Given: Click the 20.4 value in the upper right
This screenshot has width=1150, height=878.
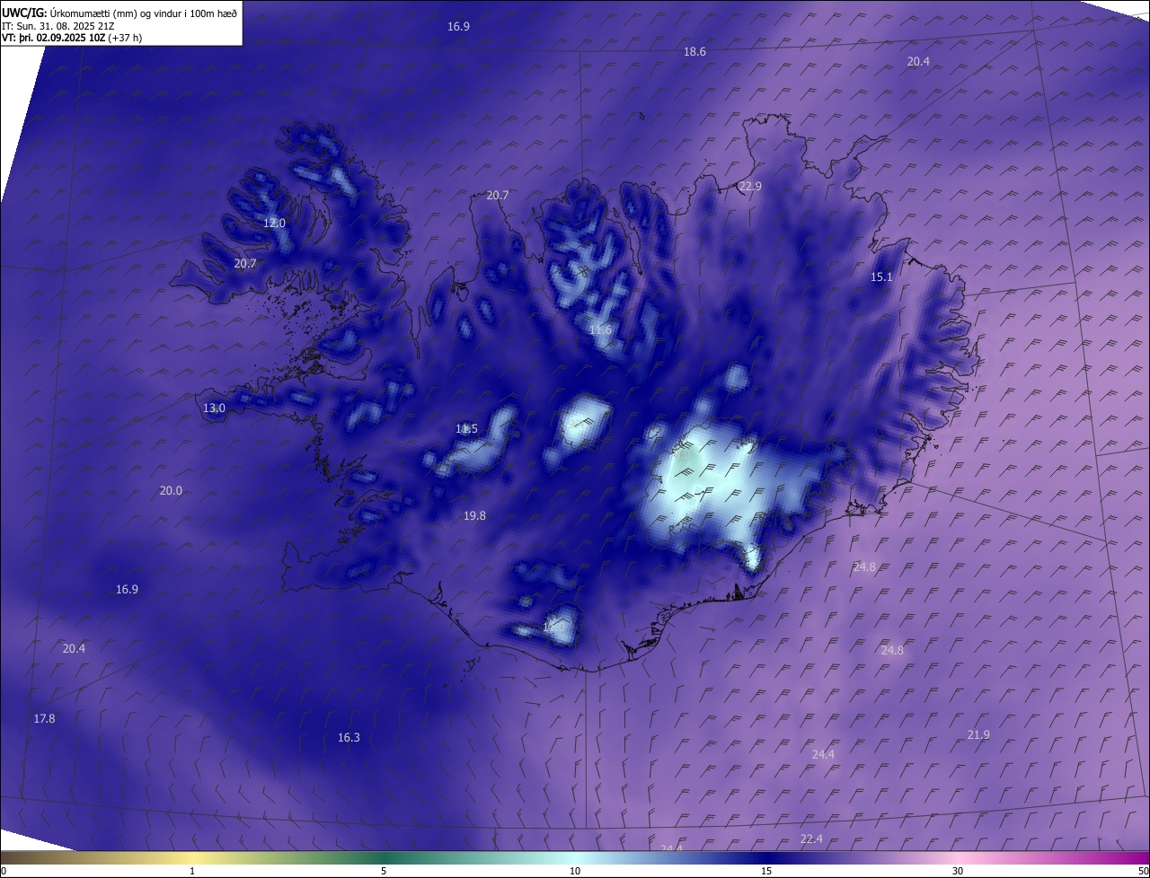Looking at the screenshot, I should click(918, 62).
